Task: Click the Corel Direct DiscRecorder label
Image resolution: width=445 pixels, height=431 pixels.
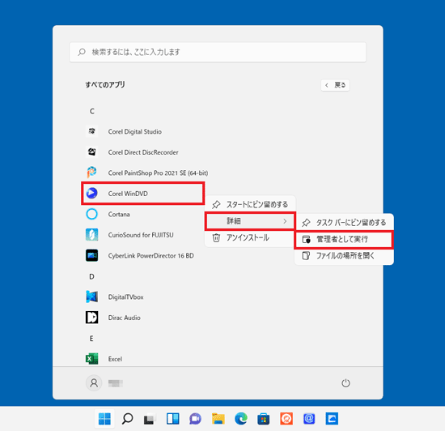Action: tap(143, 152)
